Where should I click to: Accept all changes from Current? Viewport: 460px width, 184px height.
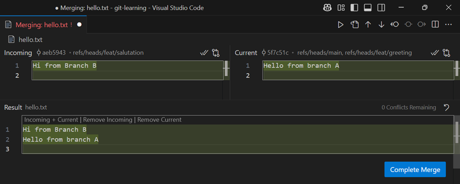435,53
